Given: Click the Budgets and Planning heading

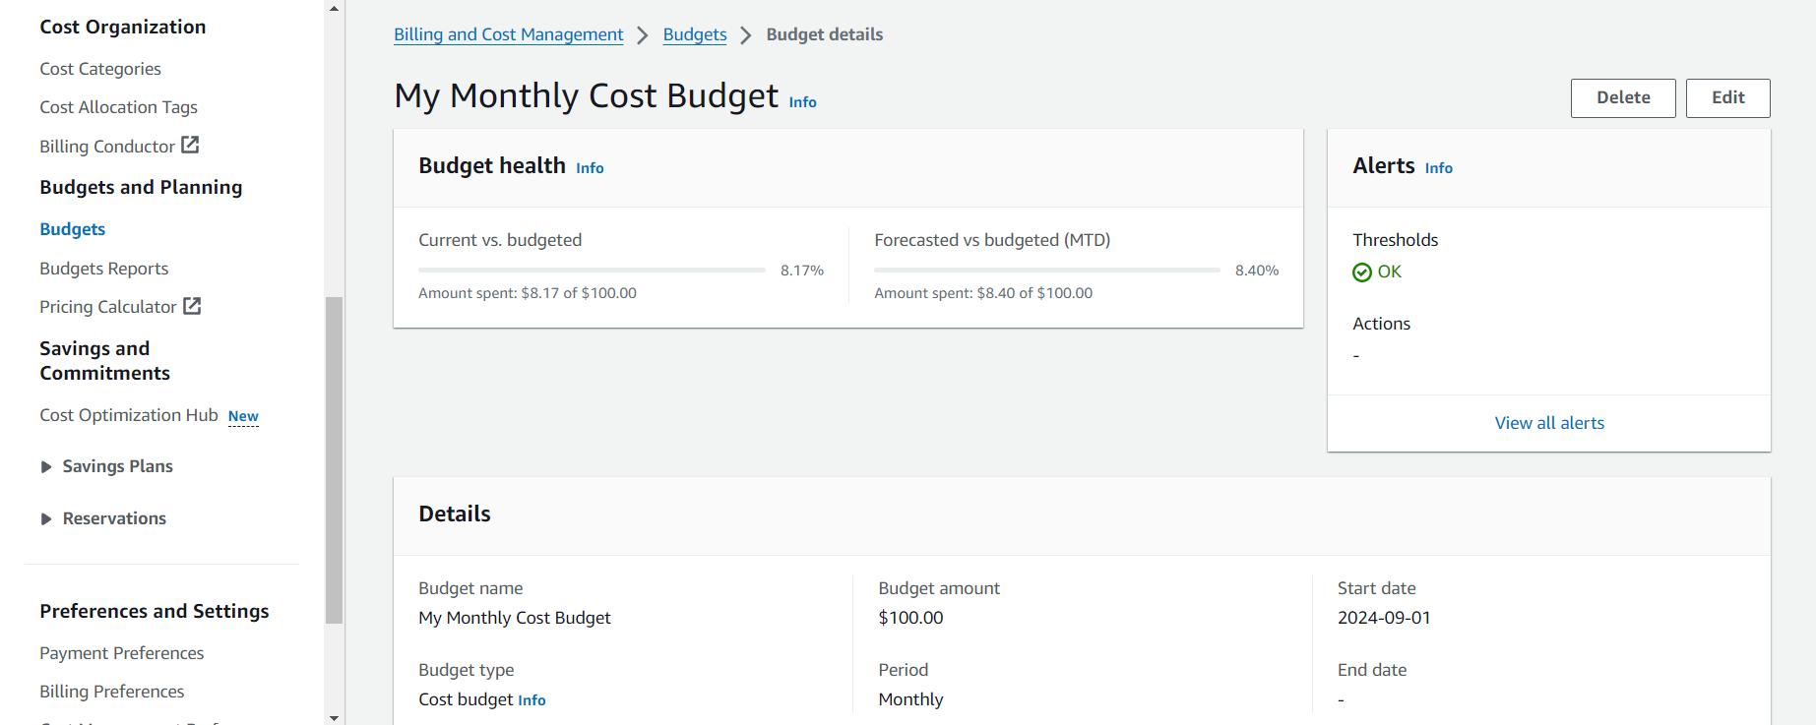Looking at the screenshot, I should click(141, 187).
